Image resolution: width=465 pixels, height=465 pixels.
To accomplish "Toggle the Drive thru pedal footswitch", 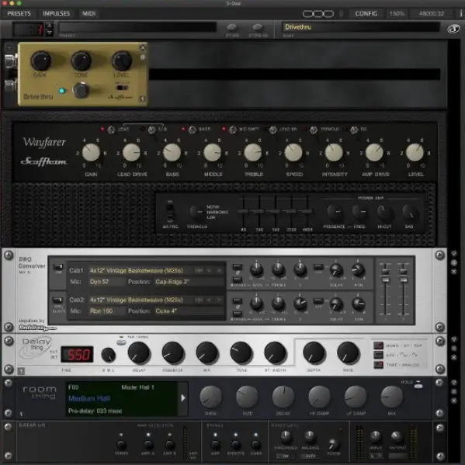I will click(81, 91).
